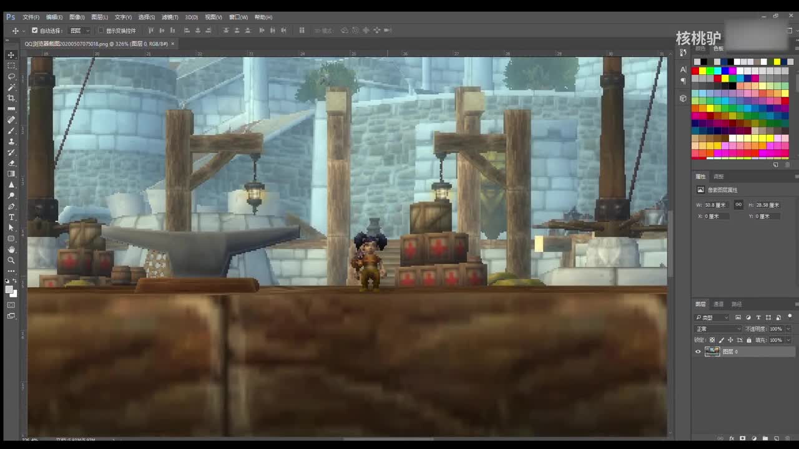Select the Crop tool
This screenshot has height=449, width=799.
[x=11, y=98]
